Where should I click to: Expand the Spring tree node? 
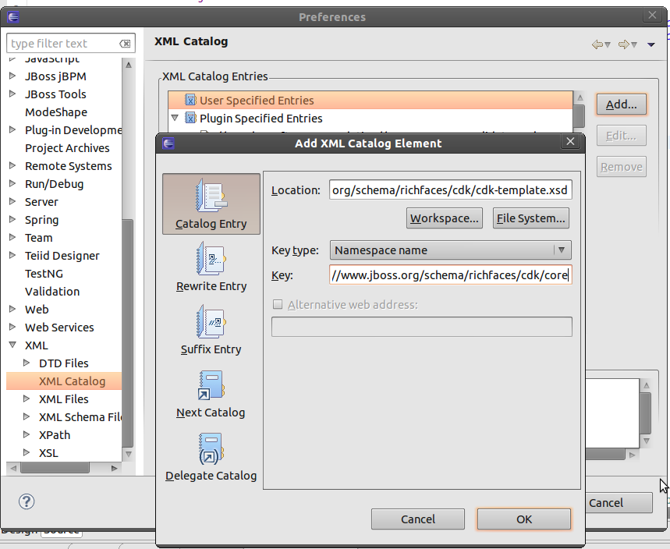(x=12, y=219)
